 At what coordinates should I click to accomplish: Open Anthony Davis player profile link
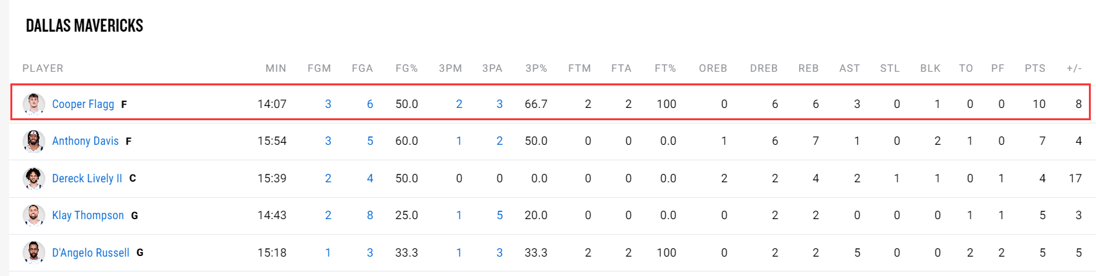[x=85, y=141]
